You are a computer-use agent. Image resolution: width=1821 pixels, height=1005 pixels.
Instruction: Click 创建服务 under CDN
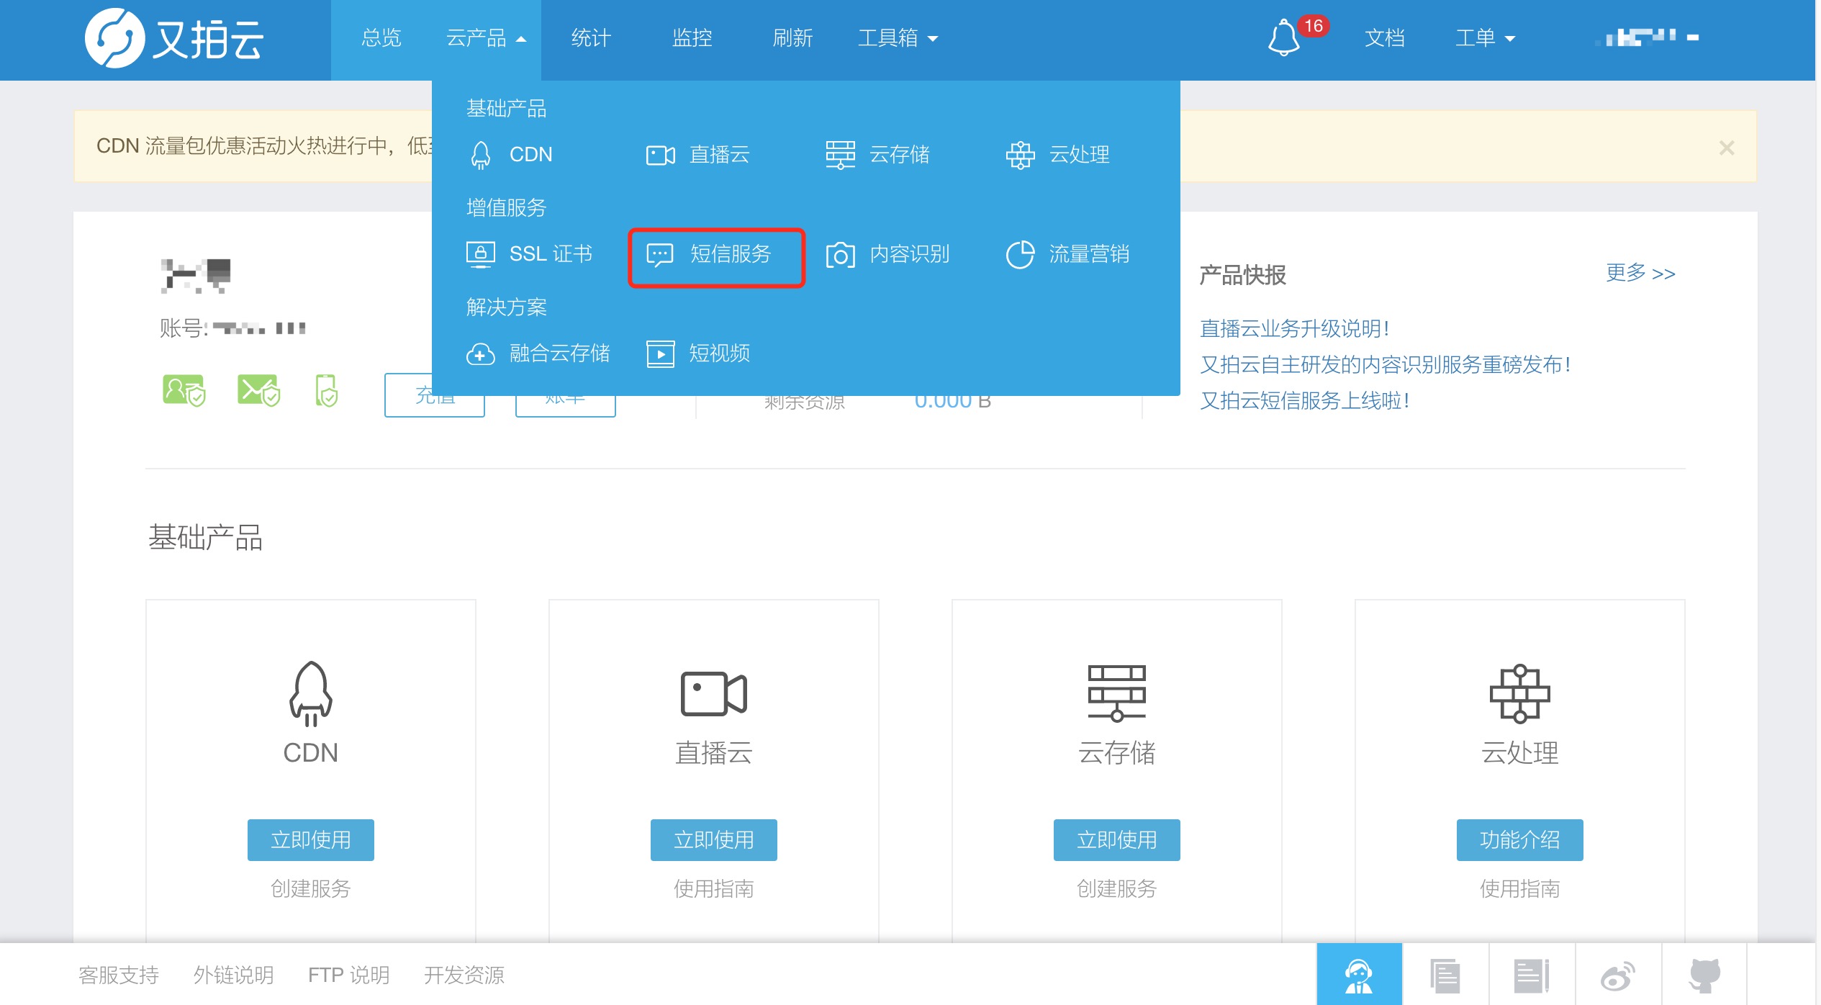pyautogui.click(x=310, y=889)
